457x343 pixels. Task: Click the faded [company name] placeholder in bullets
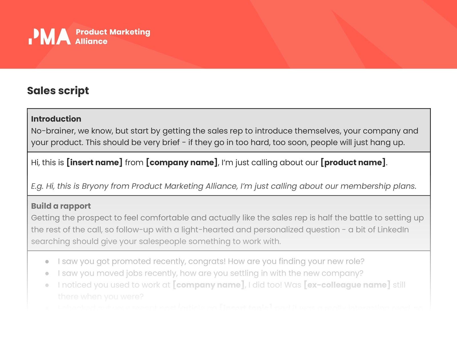click(x=209, y=285)
